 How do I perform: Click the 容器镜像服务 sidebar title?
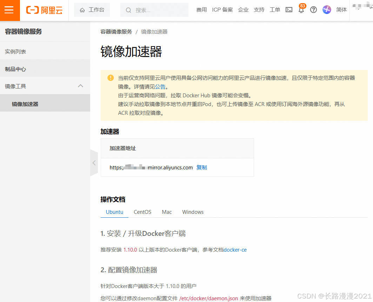pos(23,31)
